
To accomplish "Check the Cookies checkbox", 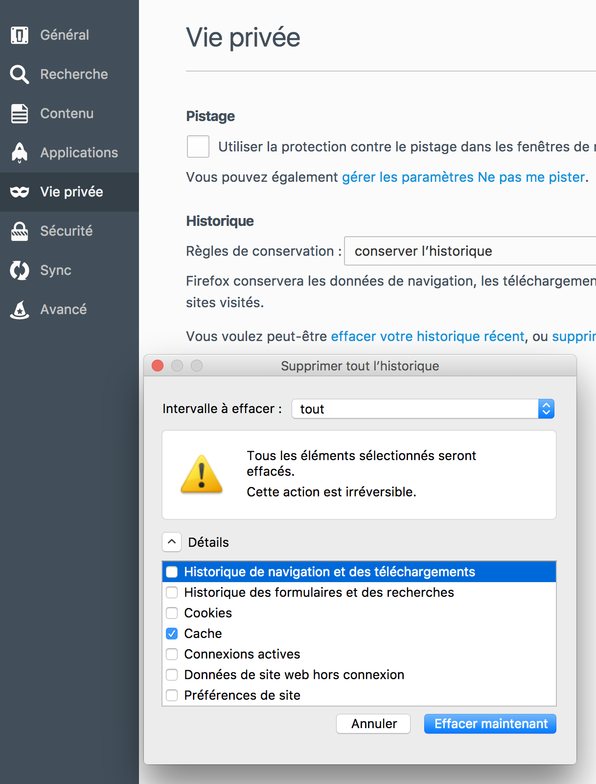I will coord(172,613).
